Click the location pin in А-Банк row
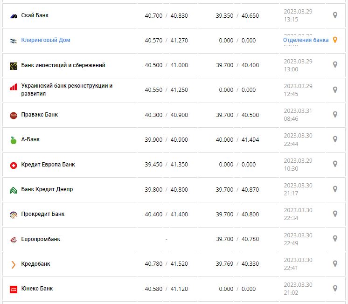This screenshot has width=348, height=304. coord(335,139)
